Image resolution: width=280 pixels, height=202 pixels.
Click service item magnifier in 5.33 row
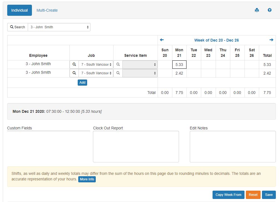(118, 64)
